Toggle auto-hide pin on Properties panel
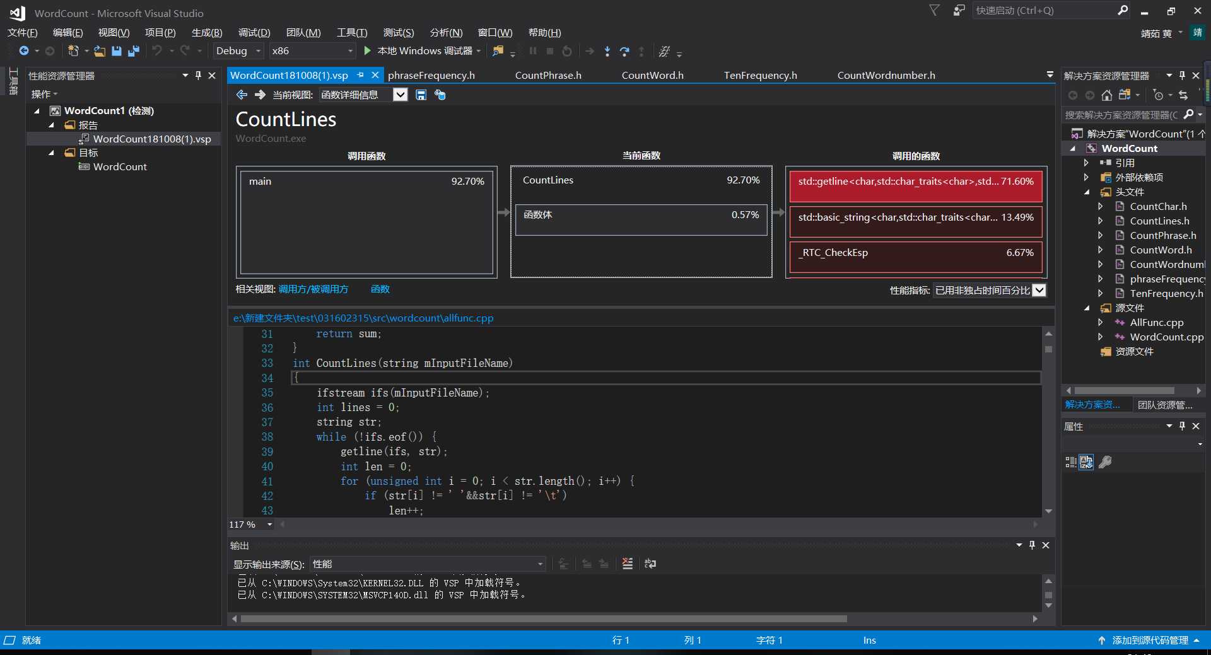Image resolution: width=1211 pixels, height=655 pixels. coord(1182,426)
